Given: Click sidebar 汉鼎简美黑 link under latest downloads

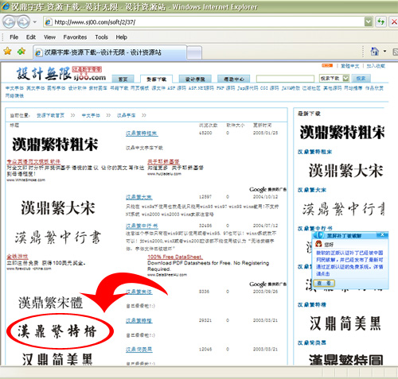Looking at the screenshot, I should 312,342.
